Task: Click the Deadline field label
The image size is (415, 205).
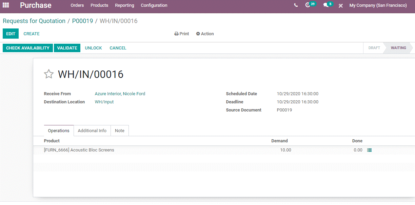Action: click(x=235, y=102)
